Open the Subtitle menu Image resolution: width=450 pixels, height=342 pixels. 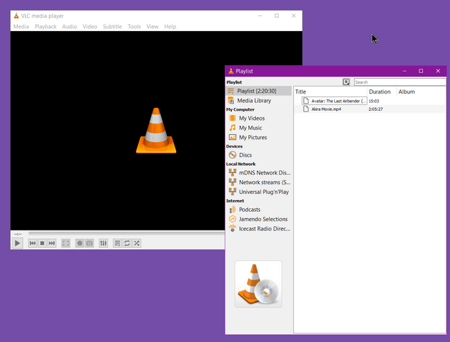(112, 26)
